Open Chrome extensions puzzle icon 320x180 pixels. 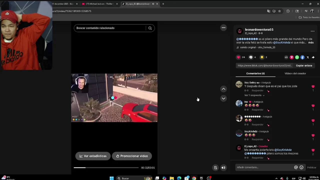pos(288,11)
